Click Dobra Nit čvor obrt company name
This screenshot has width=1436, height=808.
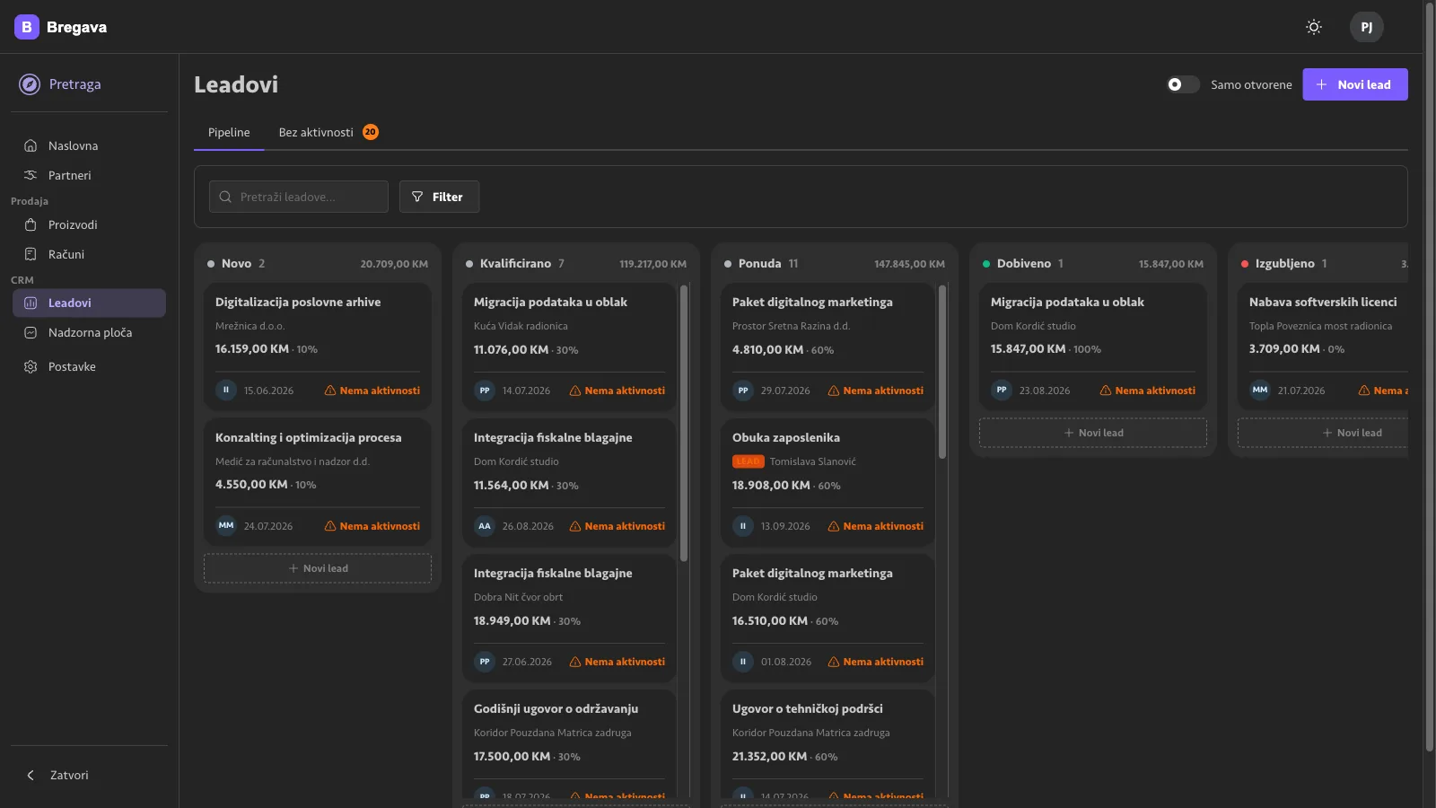[x=518, y=597]
